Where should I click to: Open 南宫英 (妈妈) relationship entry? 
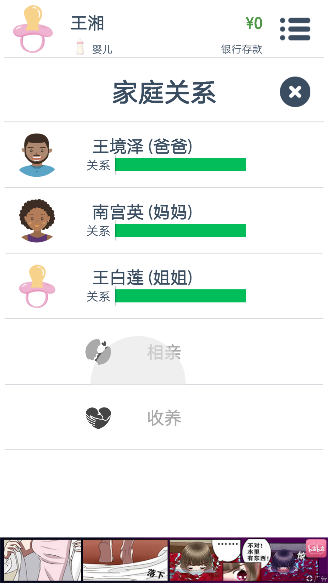click(164, 220)
